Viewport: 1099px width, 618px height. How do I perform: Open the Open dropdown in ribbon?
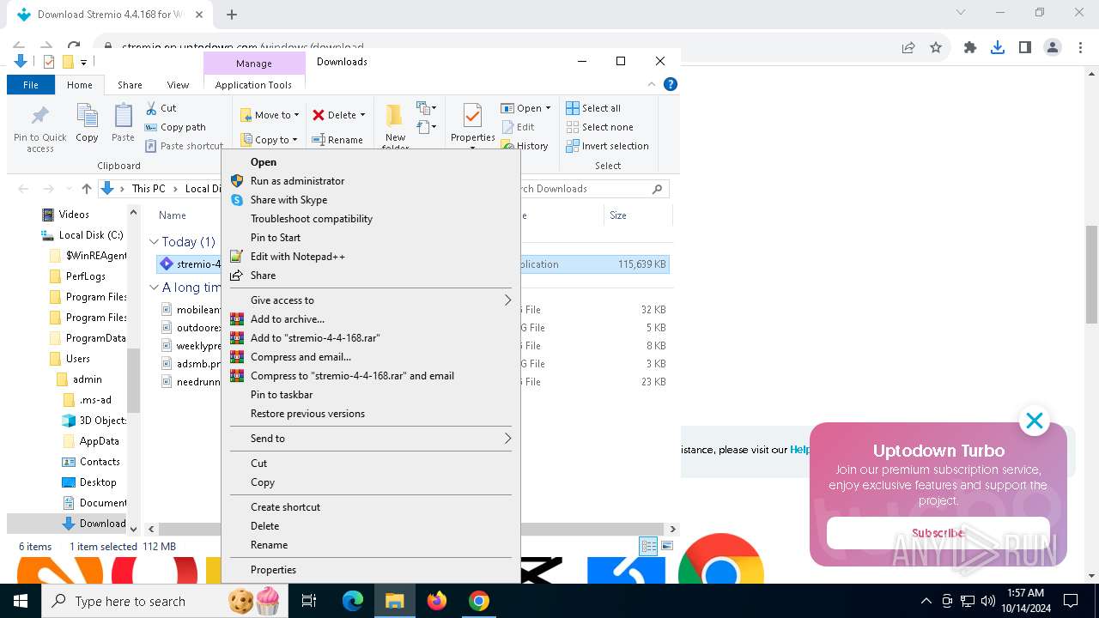click(525, 108)
